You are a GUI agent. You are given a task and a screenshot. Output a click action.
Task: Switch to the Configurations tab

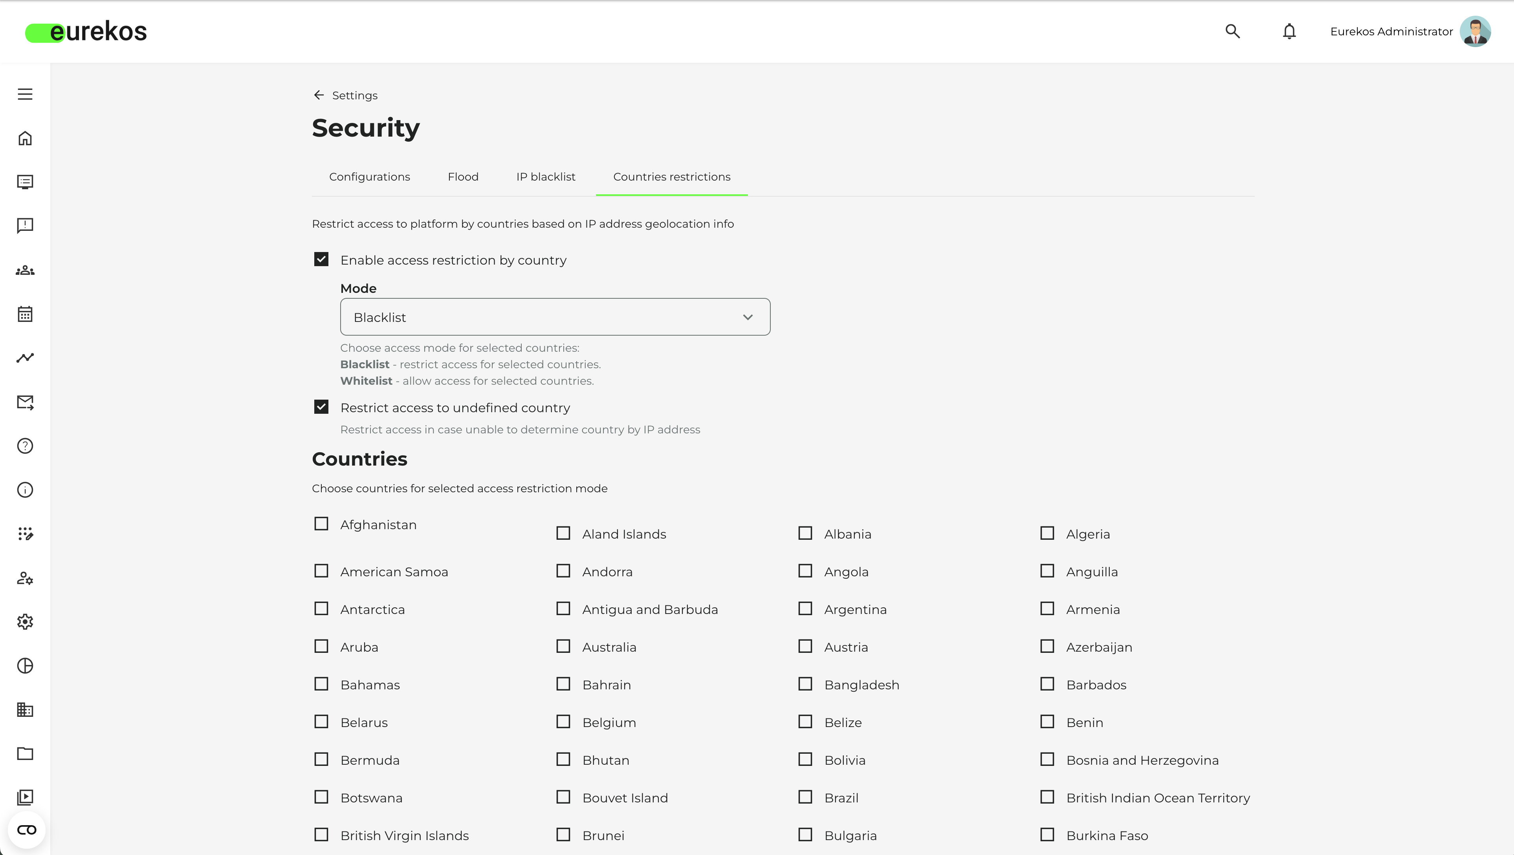369,177
